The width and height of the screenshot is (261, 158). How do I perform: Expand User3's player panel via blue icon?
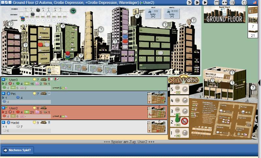coord(4,79)
